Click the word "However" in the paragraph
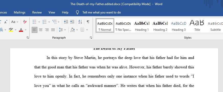223x92 pixels. [137, 67]
